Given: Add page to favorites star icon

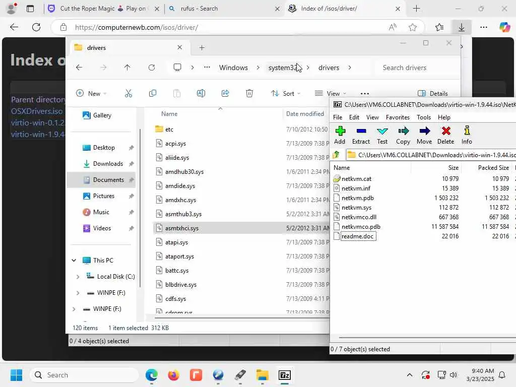Looking at the screenshot, I should pyautogui.click(x=413, y=27).
